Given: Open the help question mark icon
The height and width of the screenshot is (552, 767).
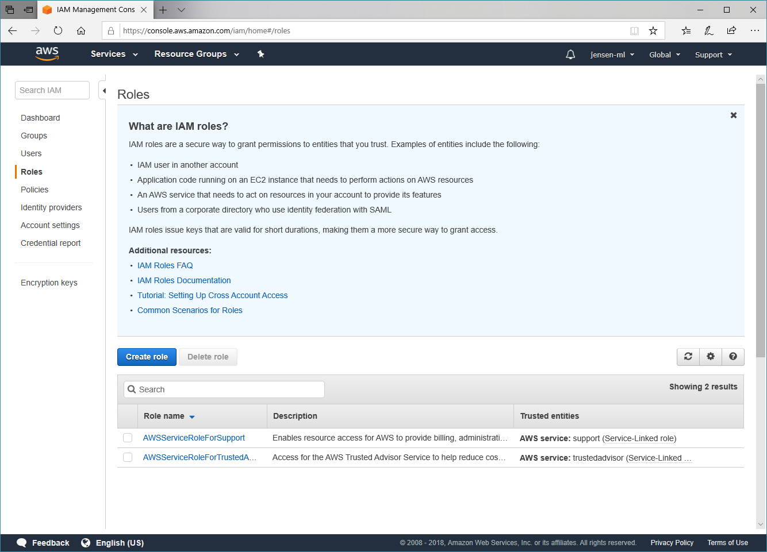Looking at the screenshot, I should pyautogui.click(x=733, y=357).
